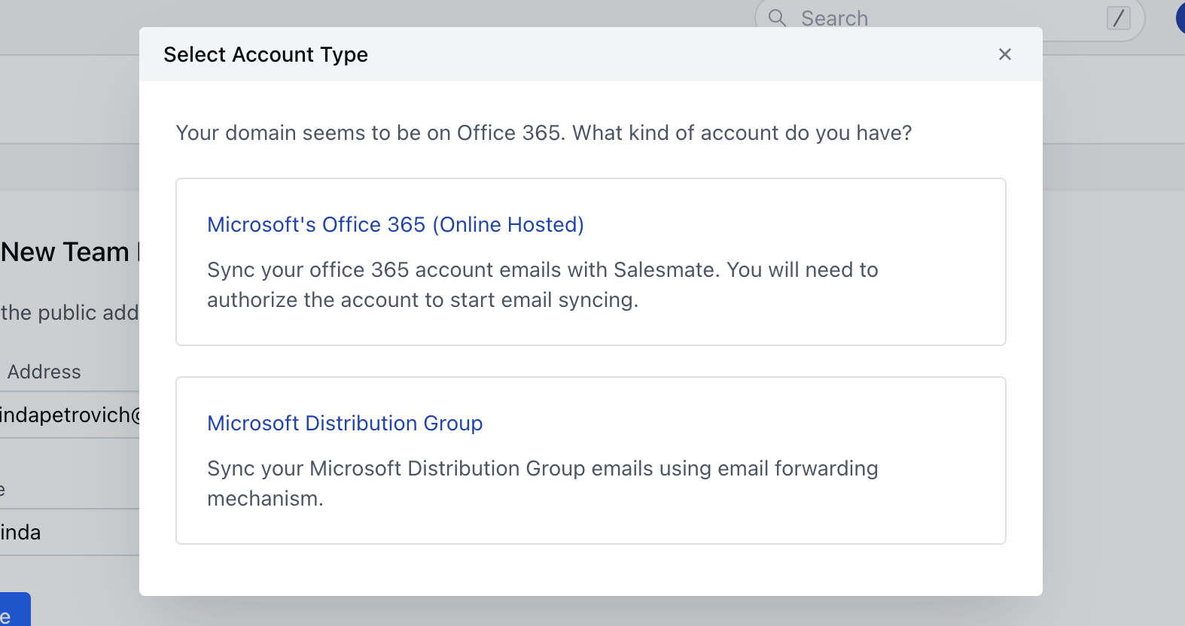Screen dimensions: 1185x626
Task: Click the 'Your domain seems to be on Office 365' text
Action: (x=544, y=132)
